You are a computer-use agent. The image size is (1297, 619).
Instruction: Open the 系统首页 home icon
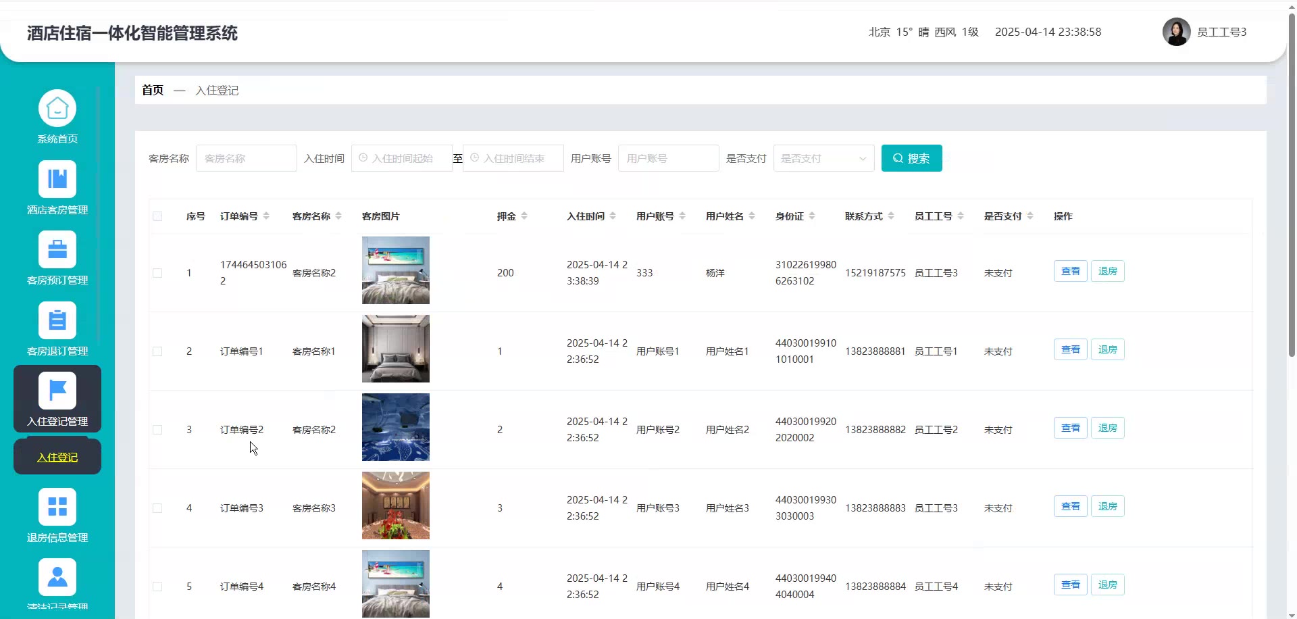pos(57,109)
